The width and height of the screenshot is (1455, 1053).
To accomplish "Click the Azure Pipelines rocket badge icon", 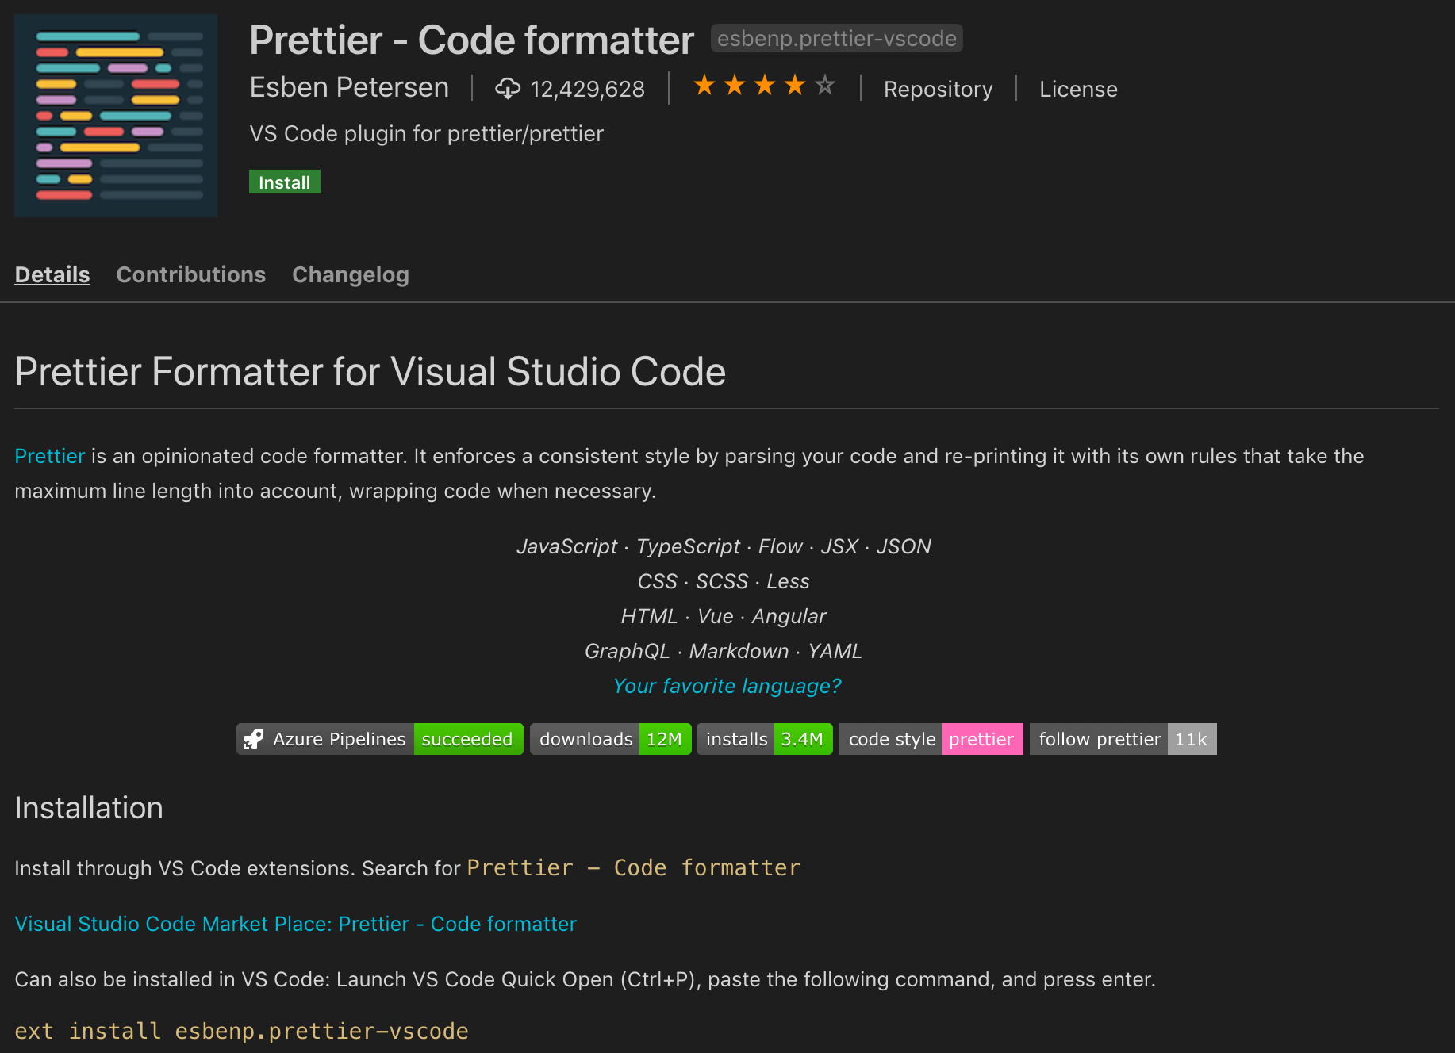I will pyautogui.click(x=254, y=739).
